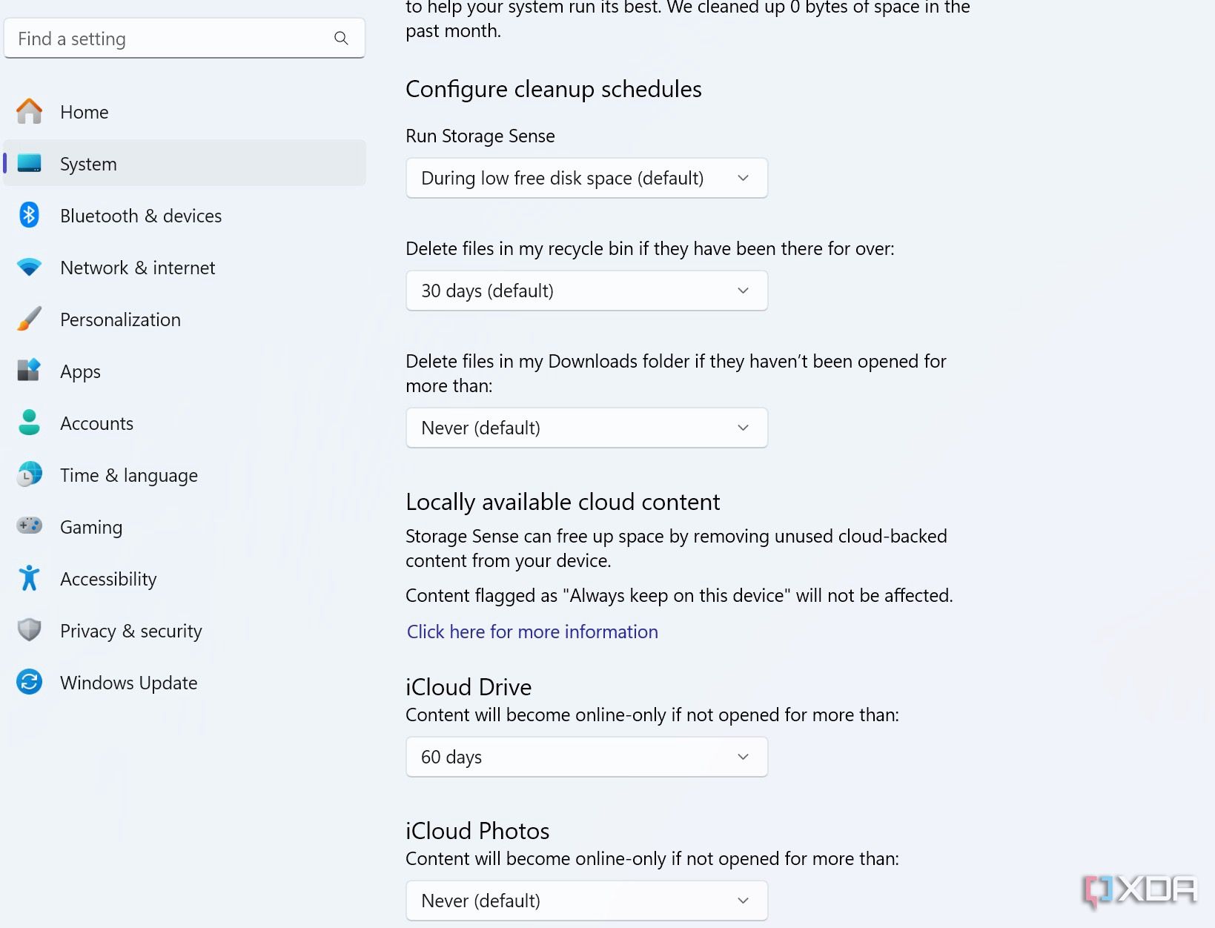Click the Bluetooth icon in sidebar

point(29,215)
